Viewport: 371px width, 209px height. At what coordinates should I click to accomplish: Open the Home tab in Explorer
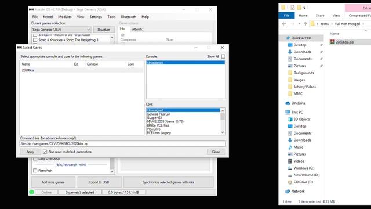click(303, 16)
